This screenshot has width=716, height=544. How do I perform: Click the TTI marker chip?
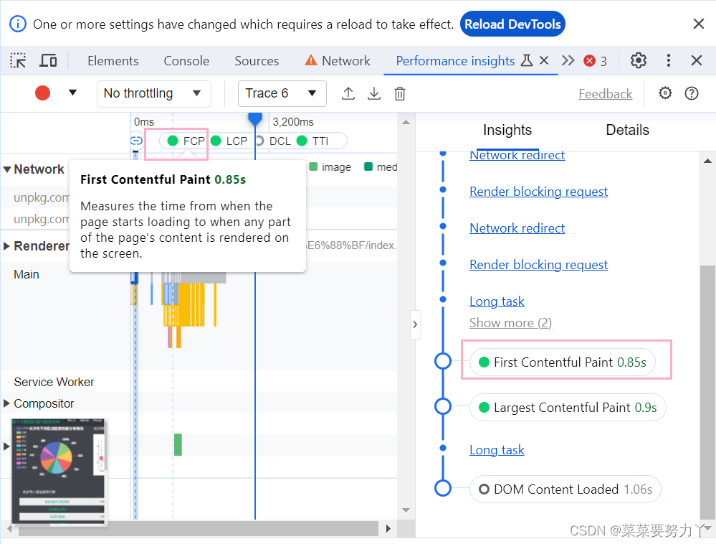pos(313,141)
